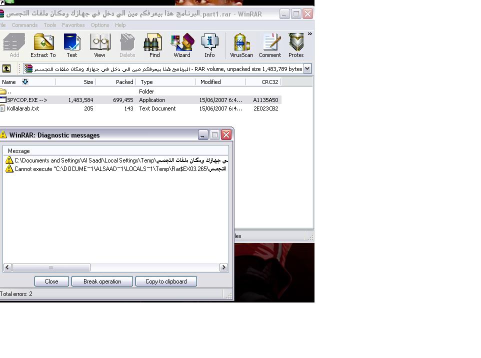The height and width of the screenshot is (358, 481).
Task: Open the View file toolbar icon
Action: (99, 45)
